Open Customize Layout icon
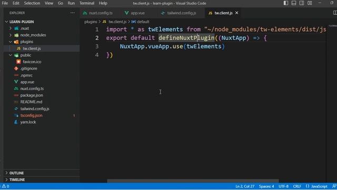 [x=310, y=3]
